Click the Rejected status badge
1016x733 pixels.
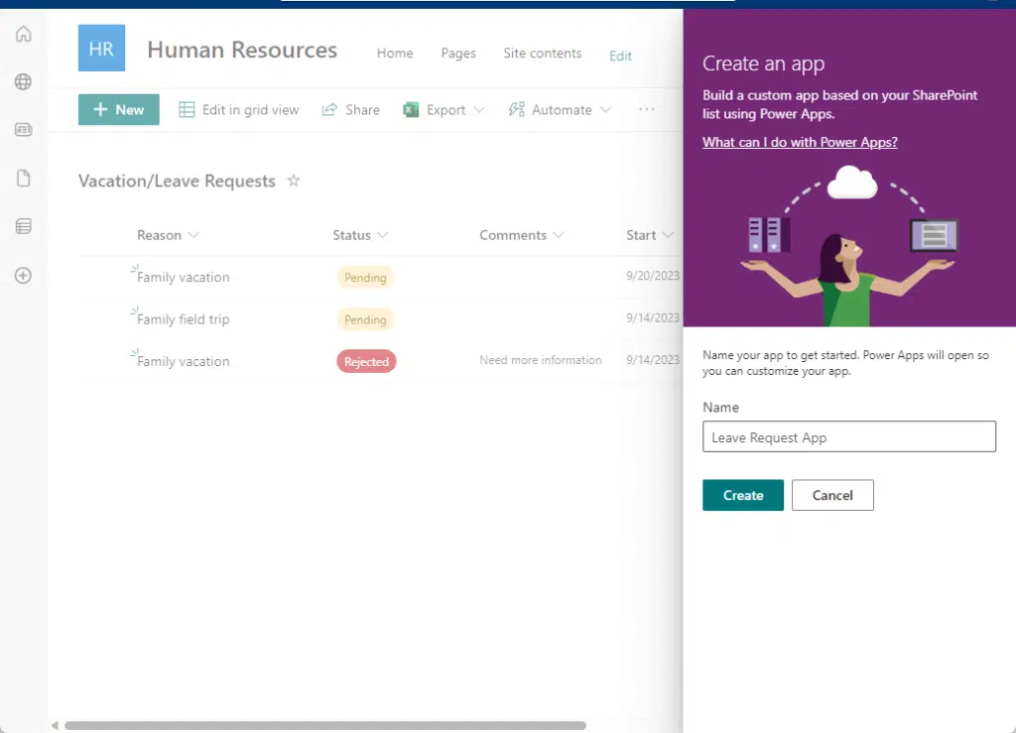coord(366,361)
